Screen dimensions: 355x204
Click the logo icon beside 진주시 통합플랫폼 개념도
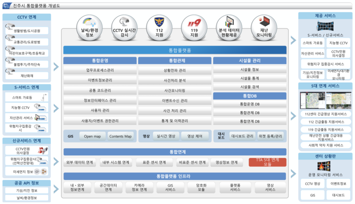click(7, 6)
